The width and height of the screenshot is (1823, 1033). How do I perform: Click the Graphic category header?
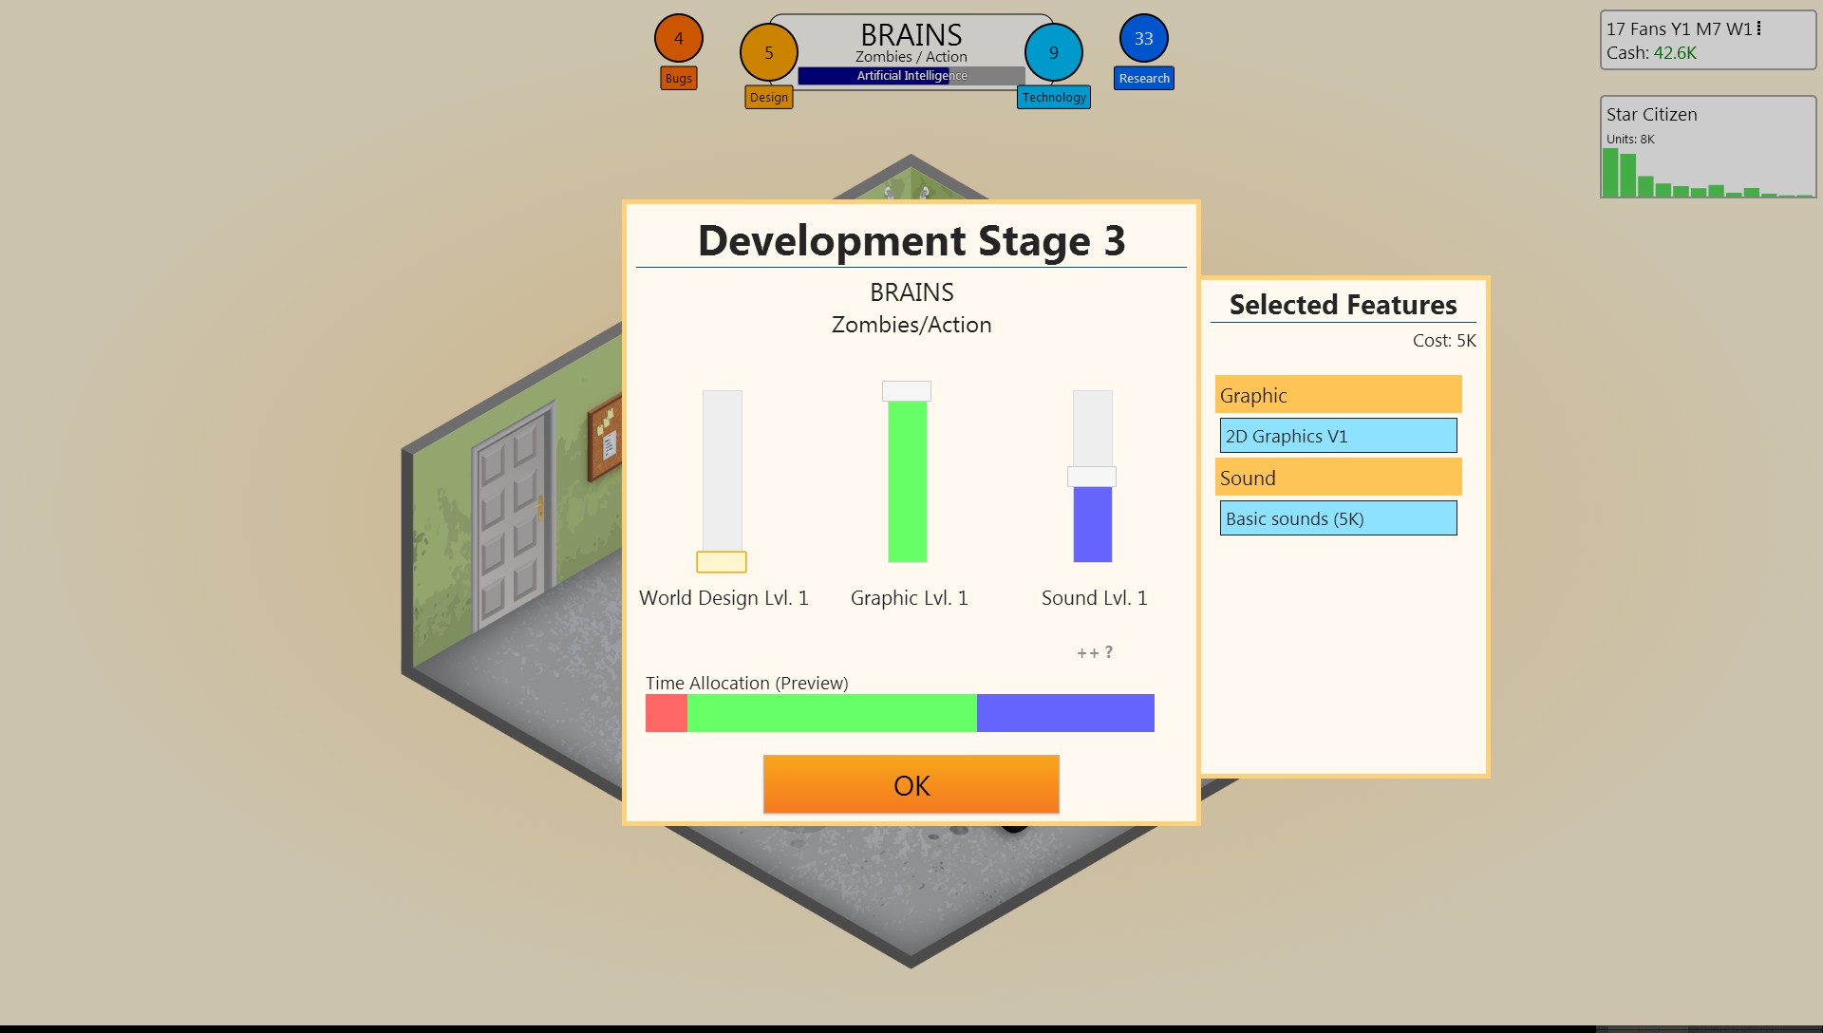[x=1338, y=395]
